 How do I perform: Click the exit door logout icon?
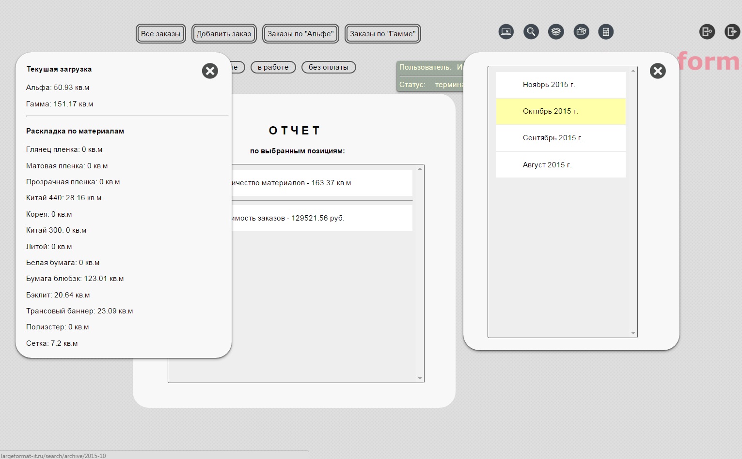732,32
